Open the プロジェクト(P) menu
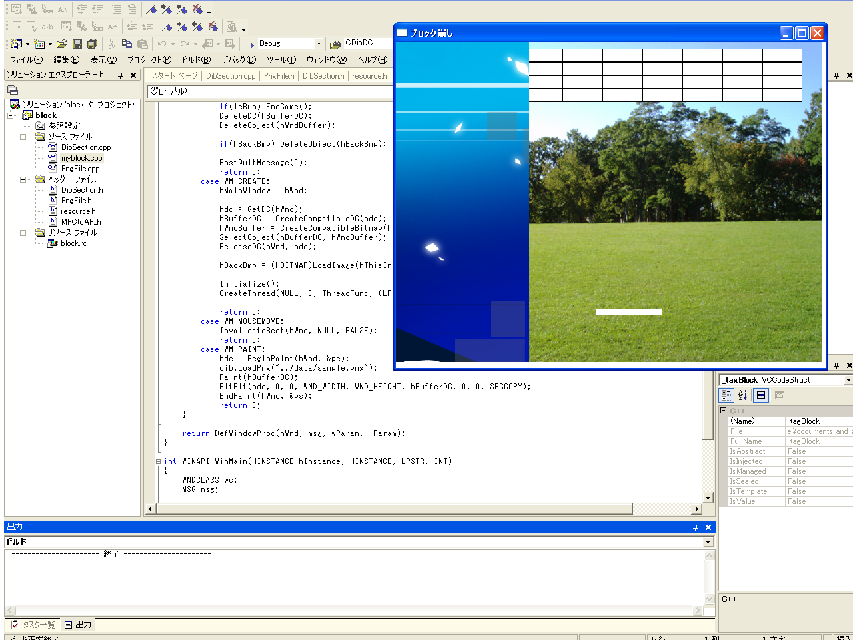The width and height of the screenshot is (853, 640). coord(149,60)
